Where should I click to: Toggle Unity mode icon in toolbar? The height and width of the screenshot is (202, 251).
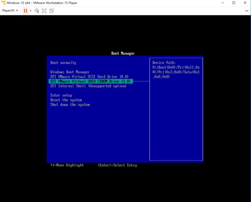(x=51, y=11)
